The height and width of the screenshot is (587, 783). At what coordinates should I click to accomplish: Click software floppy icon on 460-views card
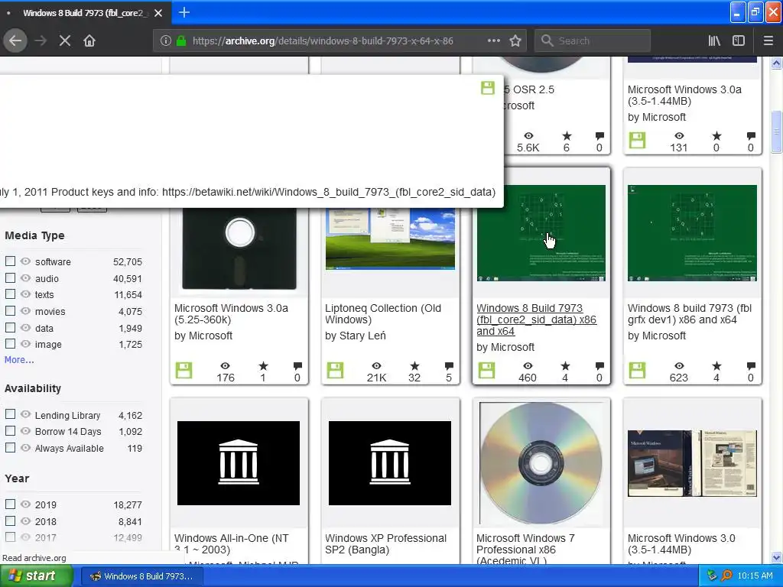point(486,371)
